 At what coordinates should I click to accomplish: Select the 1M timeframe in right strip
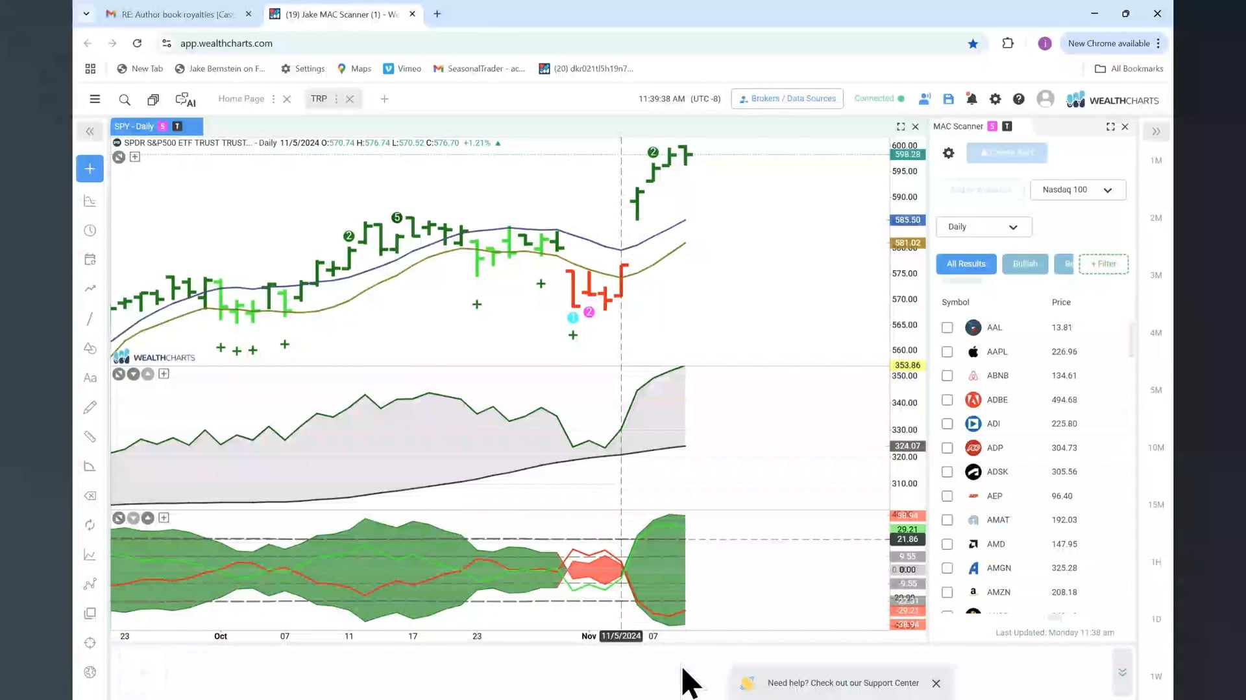tap(1156, 161)
